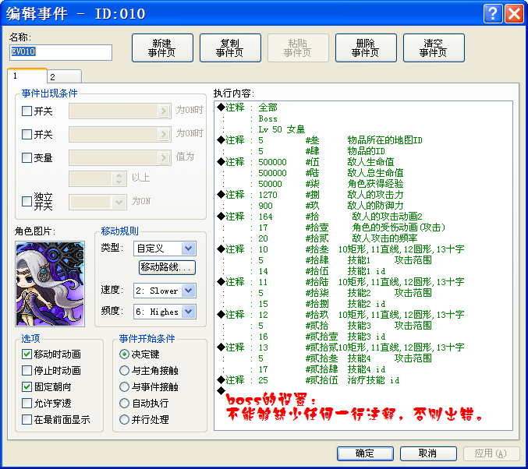The image size is (528, 469).
Task: Enable the 独立开关 condition checkbox
Action: coord(27,201)
